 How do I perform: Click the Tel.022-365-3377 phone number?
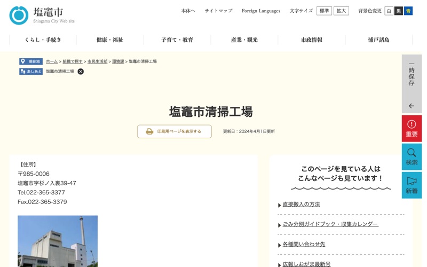[x=42, y=193]
